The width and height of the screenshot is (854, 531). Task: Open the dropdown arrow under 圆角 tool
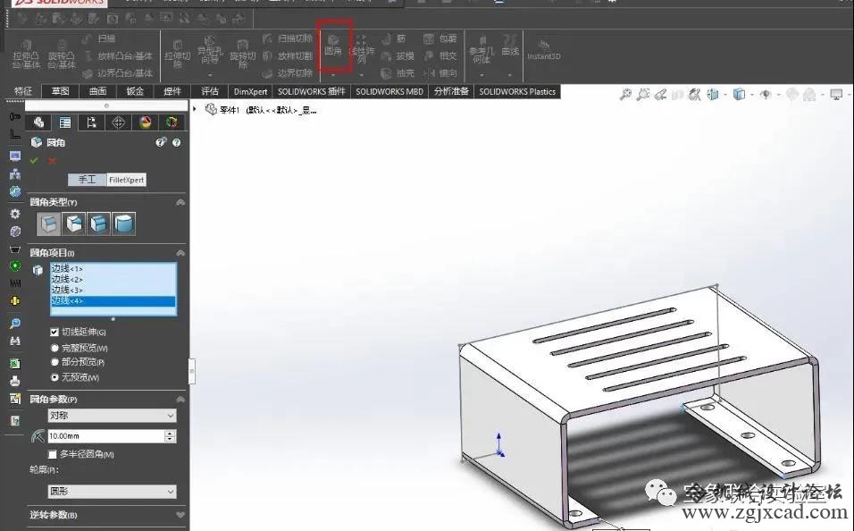(x=333, y=75)
